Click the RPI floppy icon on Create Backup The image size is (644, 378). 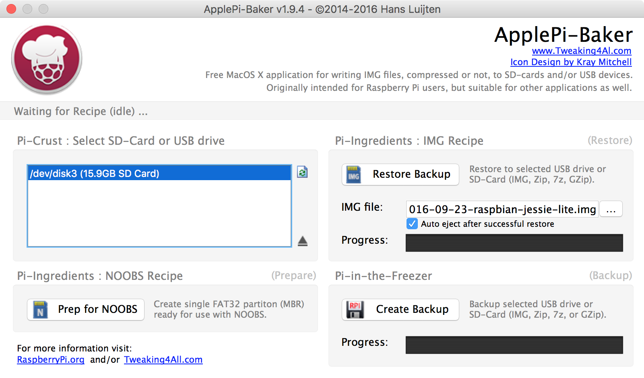[355, 310]
